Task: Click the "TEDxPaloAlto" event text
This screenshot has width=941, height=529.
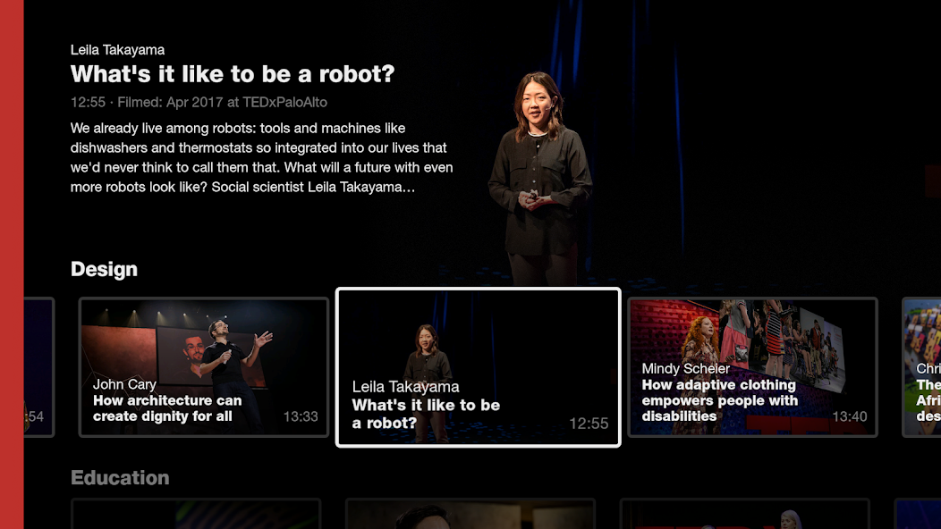Action: (x=287, y=102)
